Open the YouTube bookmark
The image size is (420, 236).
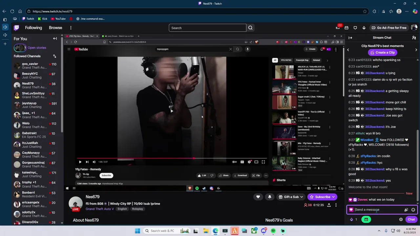pyautogui.click(x=58, y=19)
